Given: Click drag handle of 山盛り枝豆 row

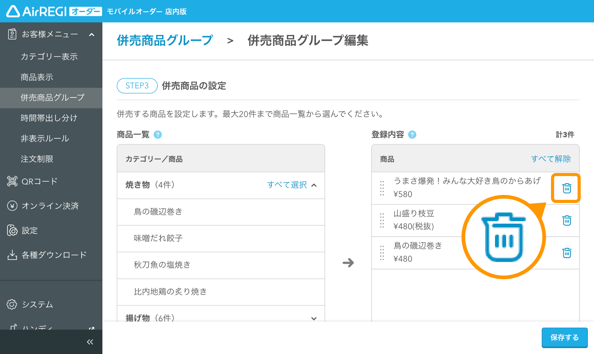Looking at the screenshot, I should pyautogui.click(x=382, y=220).
